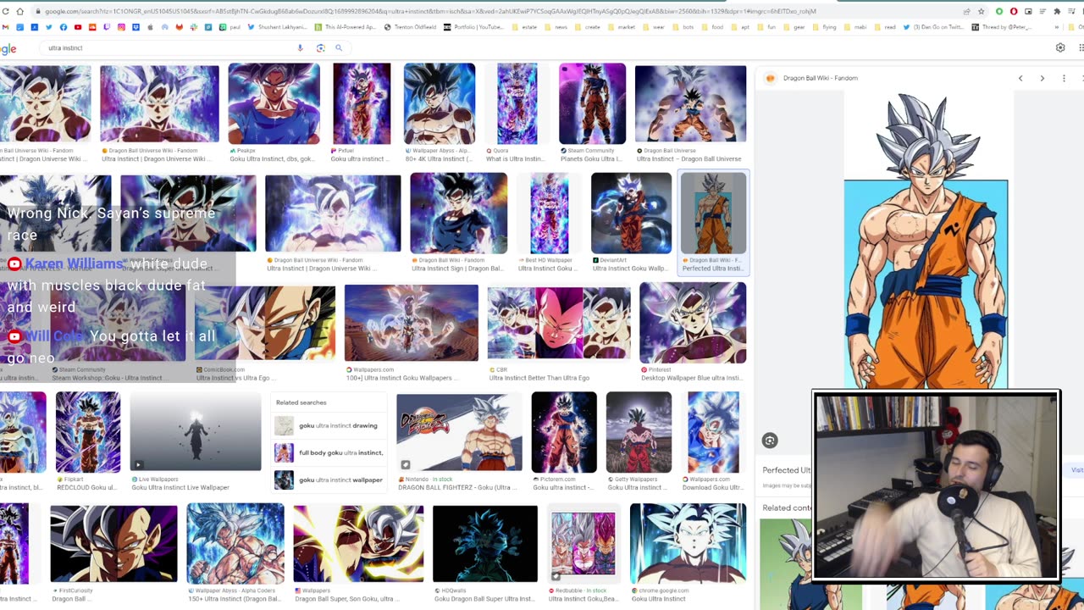Show next image in preview panel
The image size is (1084, 610).
click(1043, 78)
